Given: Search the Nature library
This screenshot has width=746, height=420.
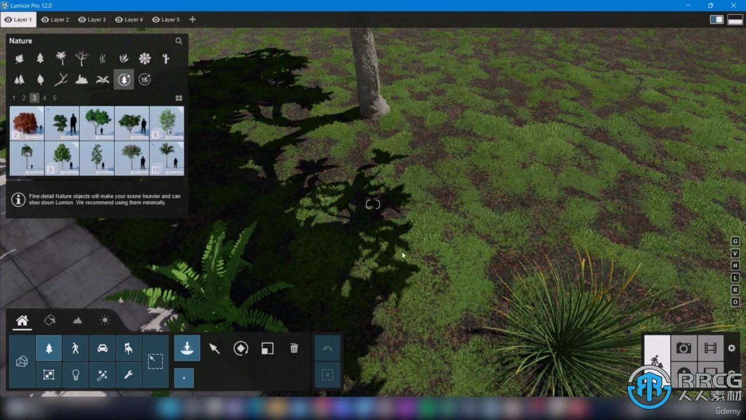Looking at the screenshot, I should 179,41.
